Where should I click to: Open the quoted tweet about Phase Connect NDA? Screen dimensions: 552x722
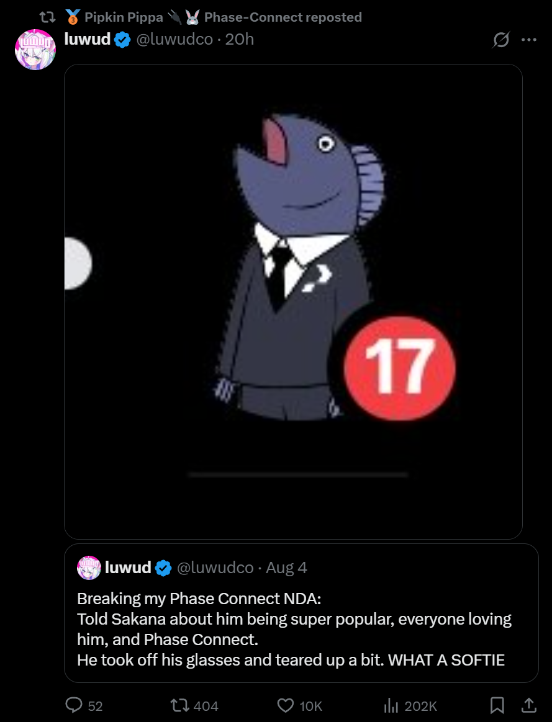point(301,613)
